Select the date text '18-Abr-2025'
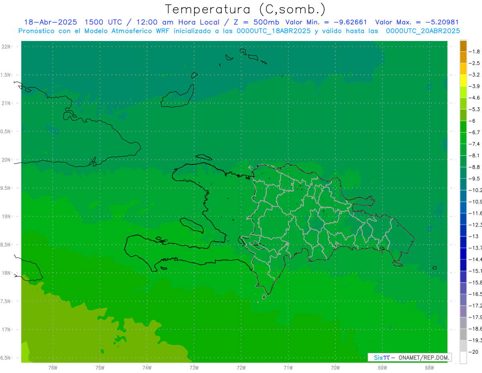 50,22
